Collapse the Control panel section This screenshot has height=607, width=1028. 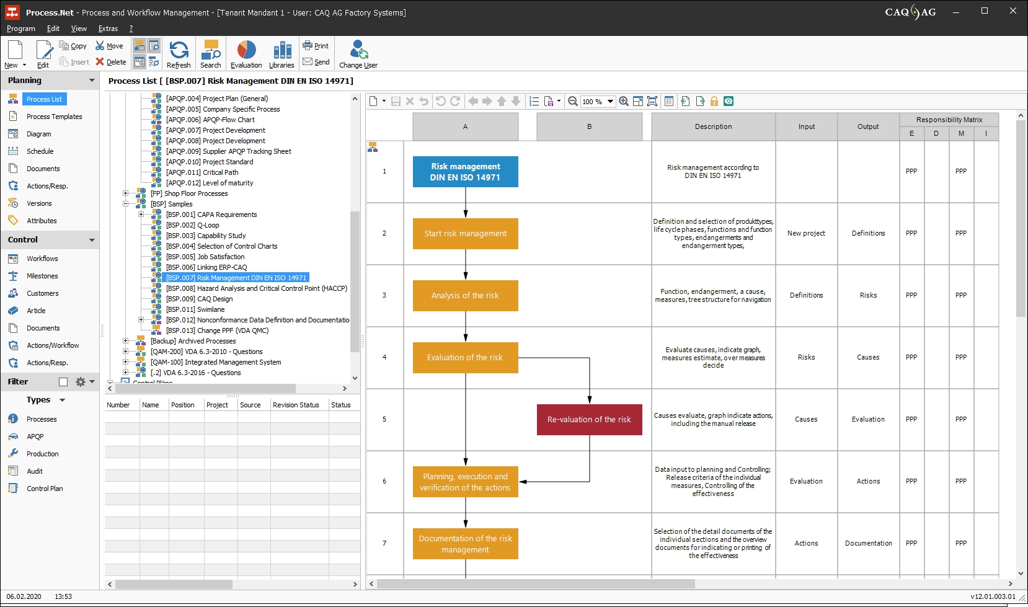(92, 240)
